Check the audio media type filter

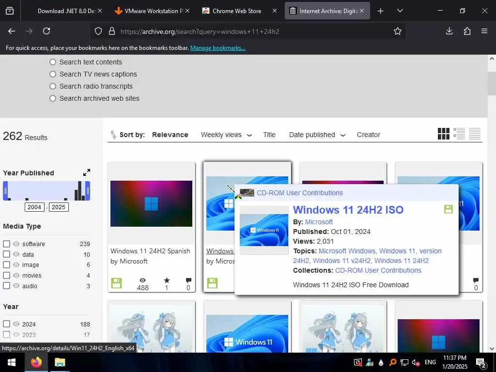tap(6, 286)
